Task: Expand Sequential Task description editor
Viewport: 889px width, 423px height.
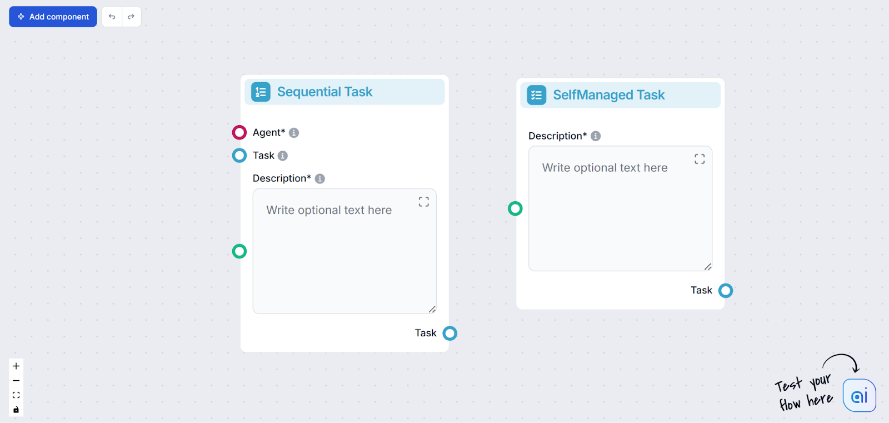Action: point(423,201)
